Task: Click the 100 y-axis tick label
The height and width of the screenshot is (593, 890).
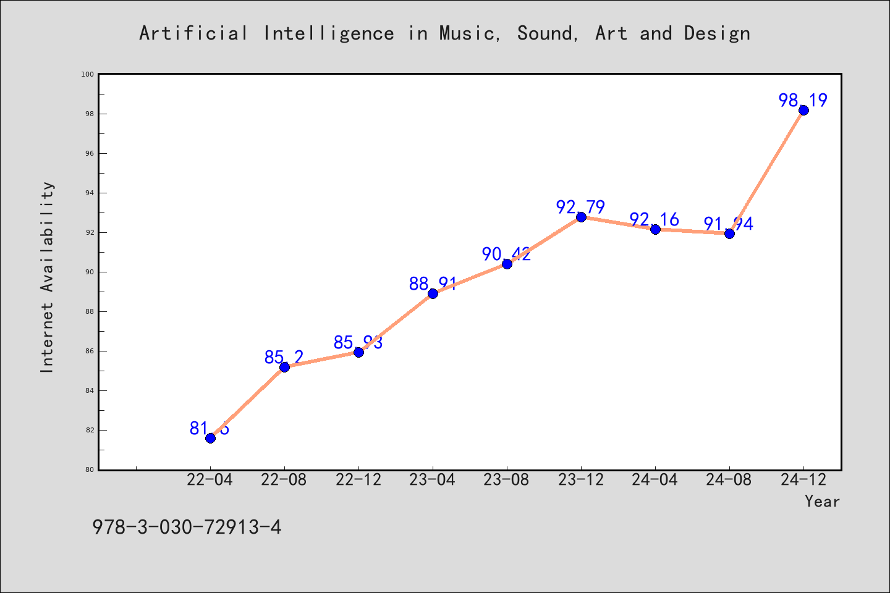Action: 88,74
